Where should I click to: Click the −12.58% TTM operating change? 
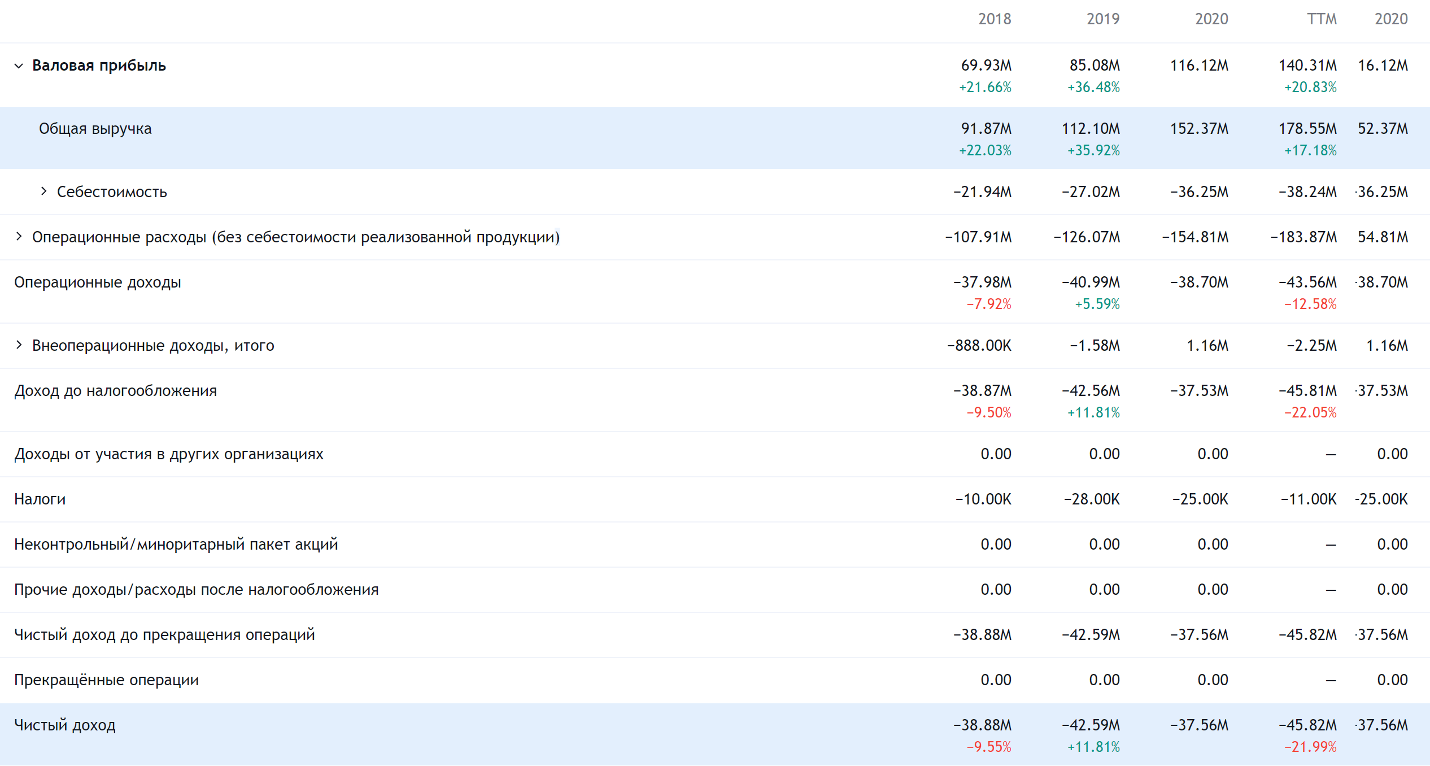[x=1310, y=304]
